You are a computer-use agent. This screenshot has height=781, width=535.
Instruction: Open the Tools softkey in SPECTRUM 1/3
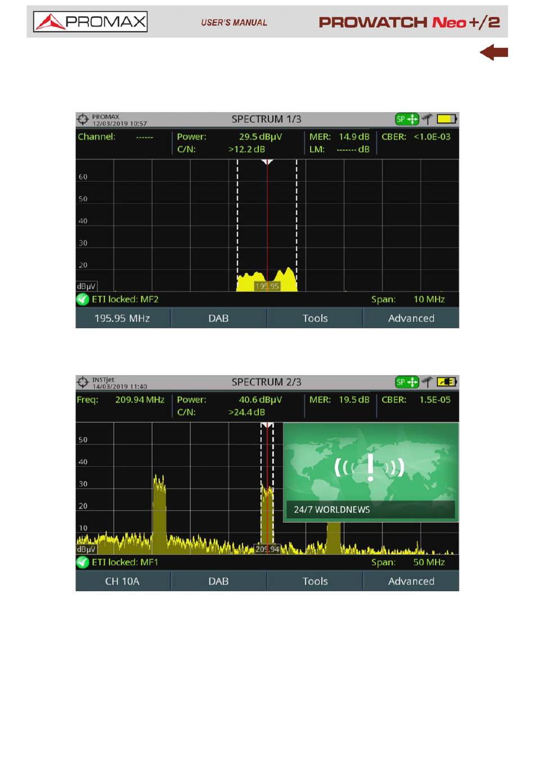tap(315, 318)
